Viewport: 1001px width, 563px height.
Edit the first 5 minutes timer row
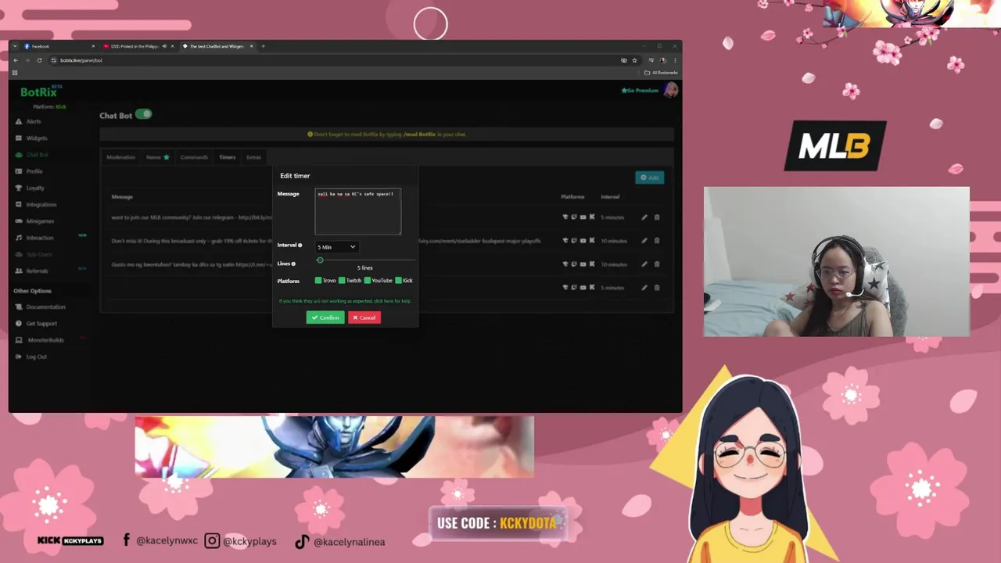[644, 217]
